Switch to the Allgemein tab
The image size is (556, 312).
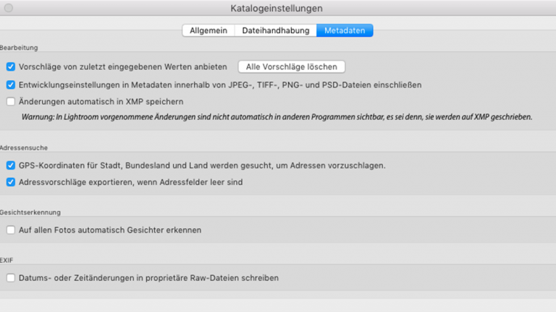[x=208, y=30]
